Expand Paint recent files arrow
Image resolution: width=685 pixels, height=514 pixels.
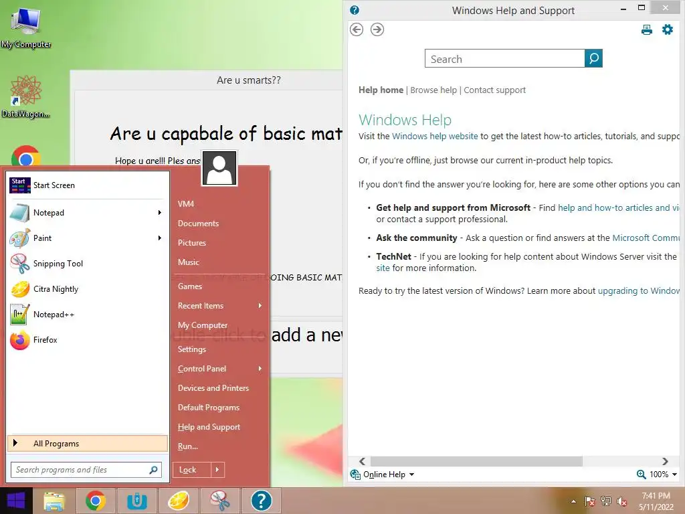tap(160, 238)
